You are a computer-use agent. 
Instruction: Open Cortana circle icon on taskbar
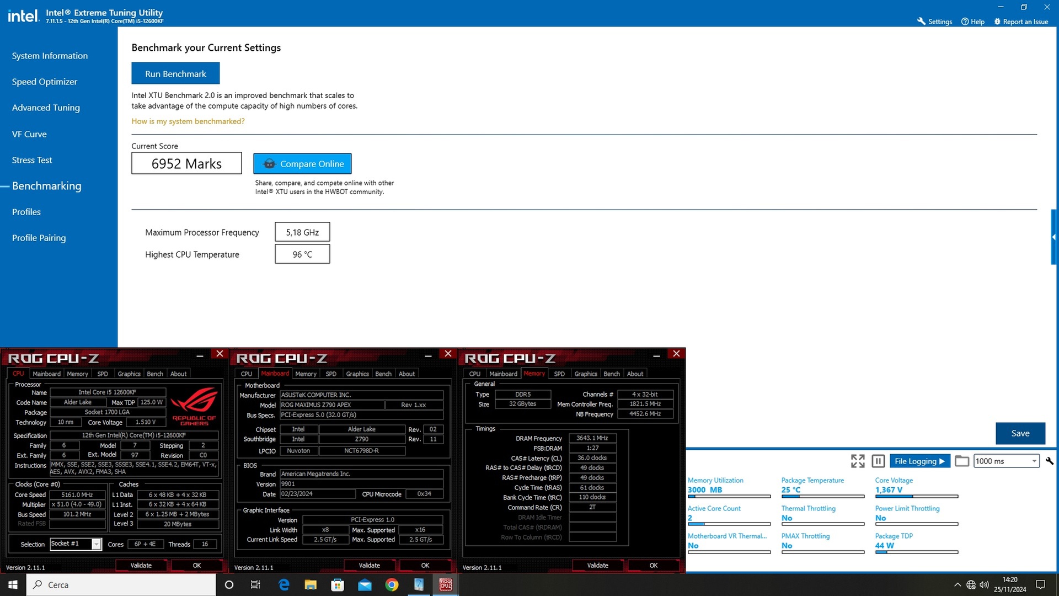pyautogui.click(x=229, y=584)
